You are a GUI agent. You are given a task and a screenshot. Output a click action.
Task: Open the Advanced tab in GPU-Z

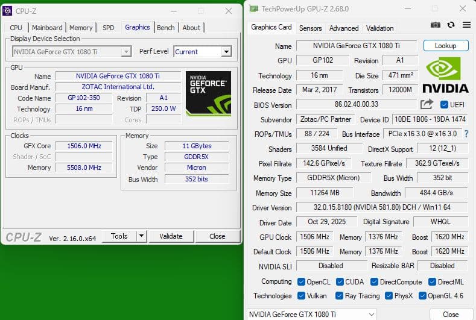[344, 28]
